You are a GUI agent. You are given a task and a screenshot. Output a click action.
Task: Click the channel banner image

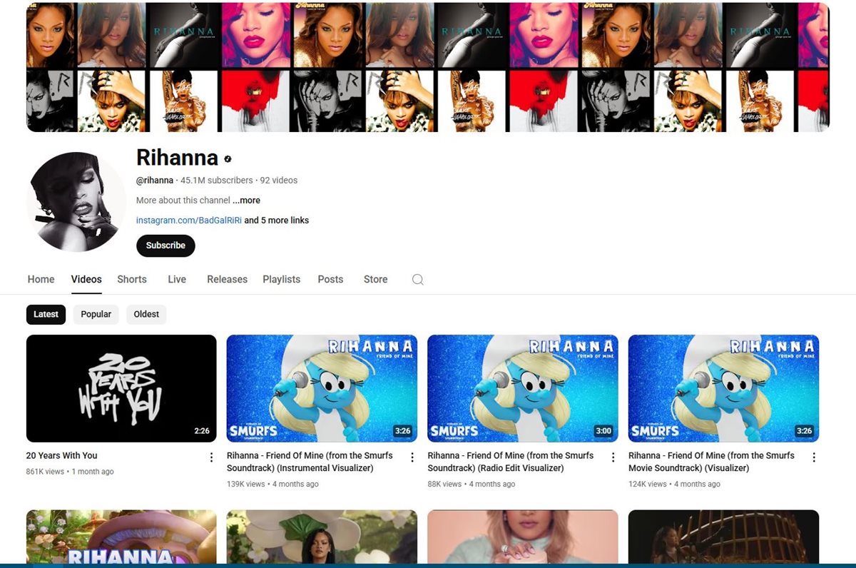428,67
